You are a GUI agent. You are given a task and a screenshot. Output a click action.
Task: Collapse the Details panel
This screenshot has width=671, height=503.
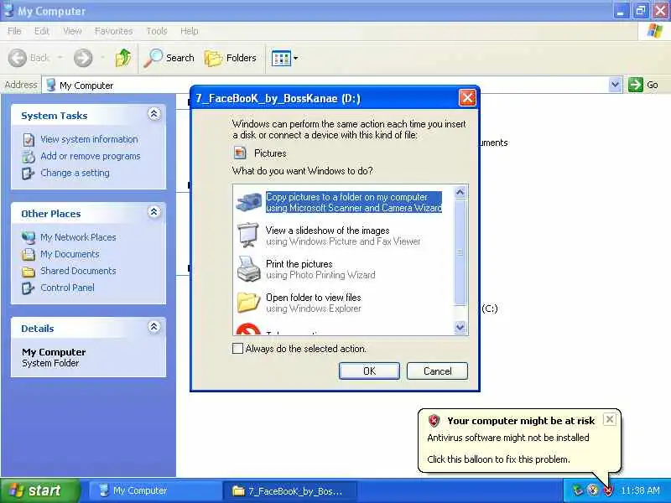point(154,327)
